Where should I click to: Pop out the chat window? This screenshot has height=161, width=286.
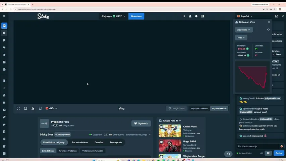tap(277, 16)
